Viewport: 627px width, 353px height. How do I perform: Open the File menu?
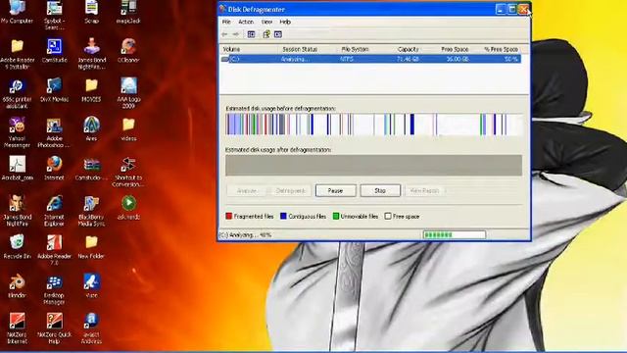tap(226, 22)
